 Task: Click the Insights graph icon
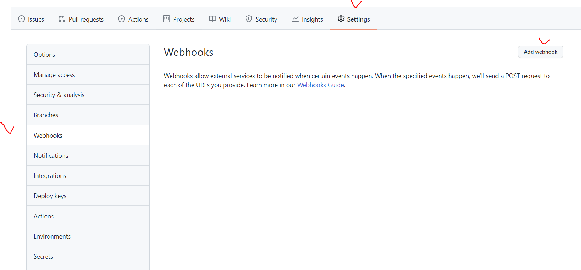(x=295, y=19)
